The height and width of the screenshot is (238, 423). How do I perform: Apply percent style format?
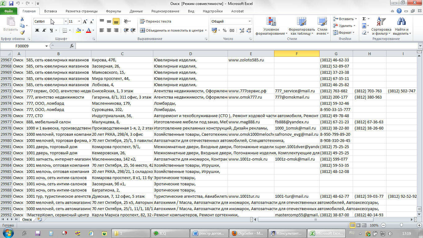pyautogui.click(x=224, y=30)
